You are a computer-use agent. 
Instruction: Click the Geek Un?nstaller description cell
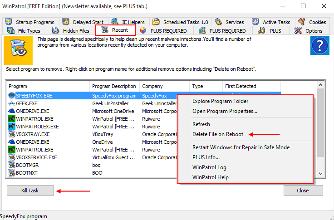click(x=110, y=103)
